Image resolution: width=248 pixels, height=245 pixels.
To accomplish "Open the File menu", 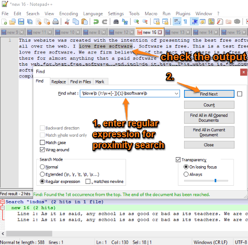I will [5, 14].
